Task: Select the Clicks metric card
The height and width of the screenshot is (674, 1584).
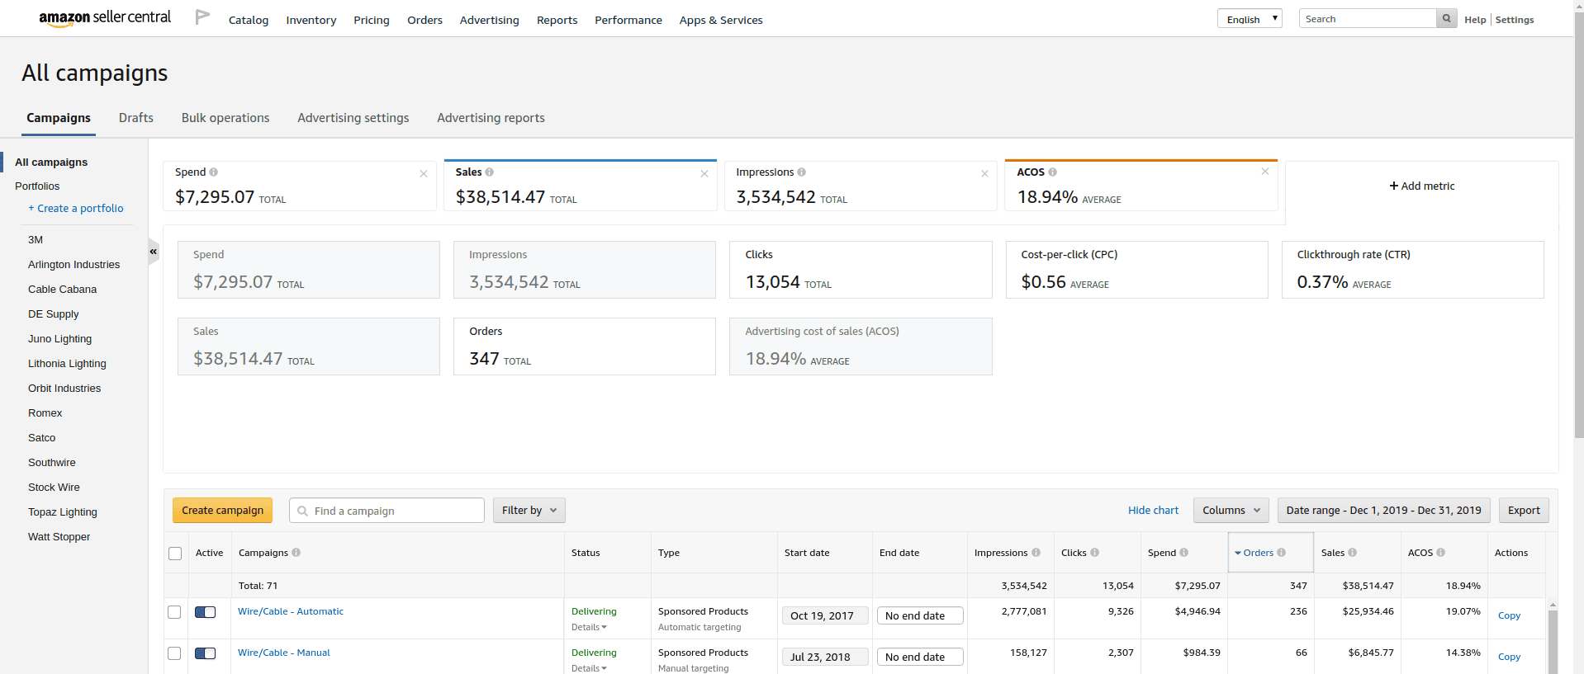Action: click(x=861, y=270)
